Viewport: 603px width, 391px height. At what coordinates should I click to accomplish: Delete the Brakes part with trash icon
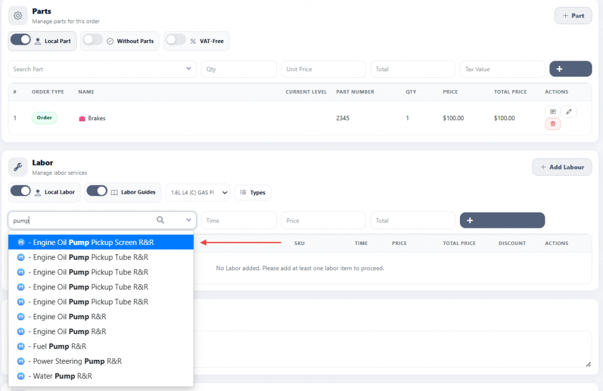click(x=552, y=124)
